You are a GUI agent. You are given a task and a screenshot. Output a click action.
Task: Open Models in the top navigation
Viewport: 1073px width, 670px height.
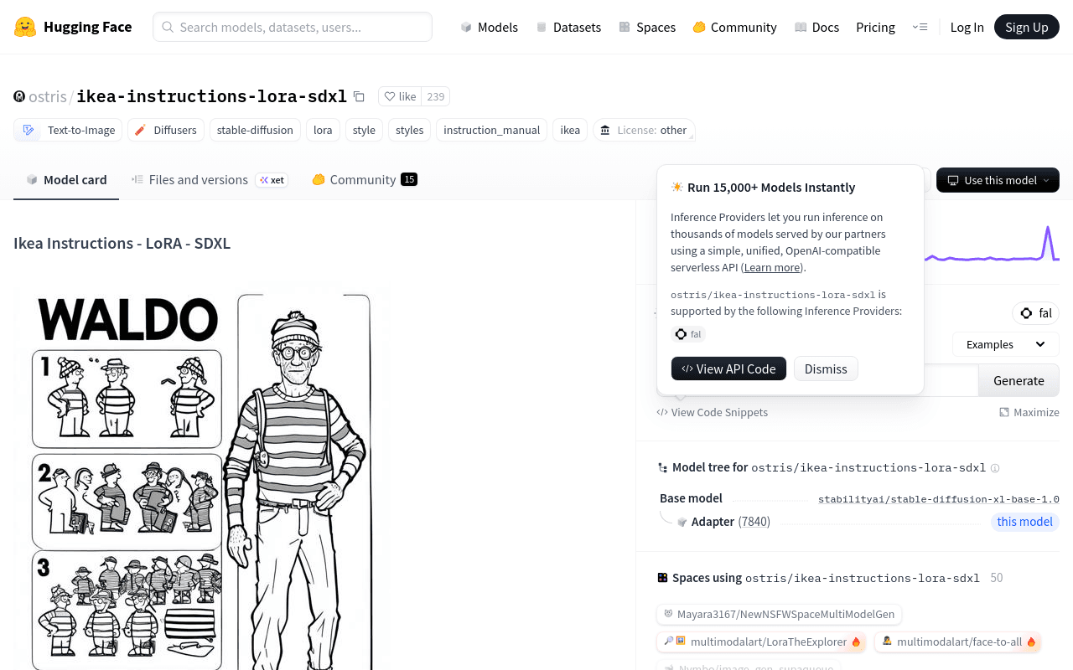click(x=490, y=27)
